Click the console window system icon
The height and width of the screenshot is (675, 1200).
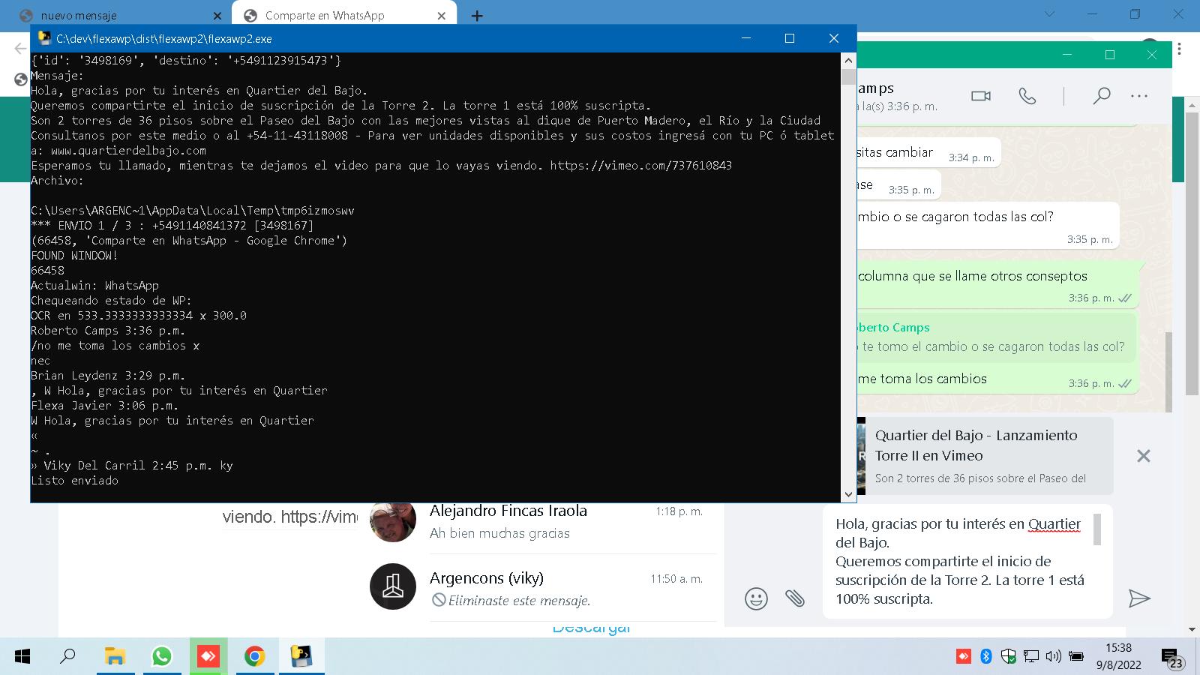43,38
